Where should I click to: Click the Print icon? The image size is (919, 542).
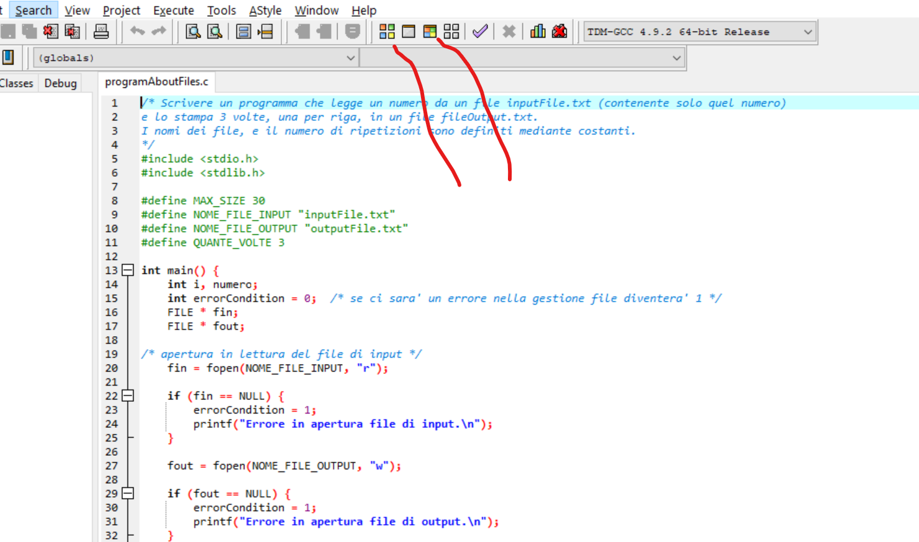(101, 32)
